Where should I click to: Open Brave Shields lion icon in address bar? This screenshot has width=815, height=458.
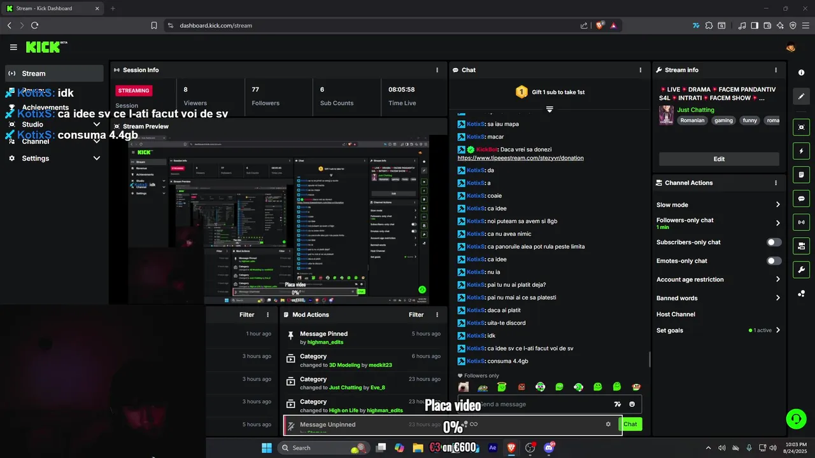pos(600,25)
